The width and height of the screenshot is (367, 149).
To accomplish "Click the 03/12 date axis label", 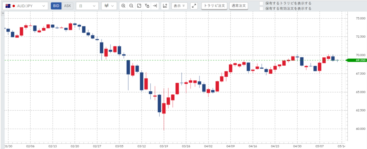I will click(142, 146).
